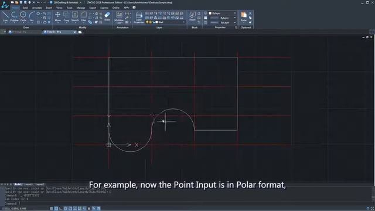The width and height of the screenshot is (375, 211).
Task: Click the Save icon in quick access bar
Action: (21, 2)
